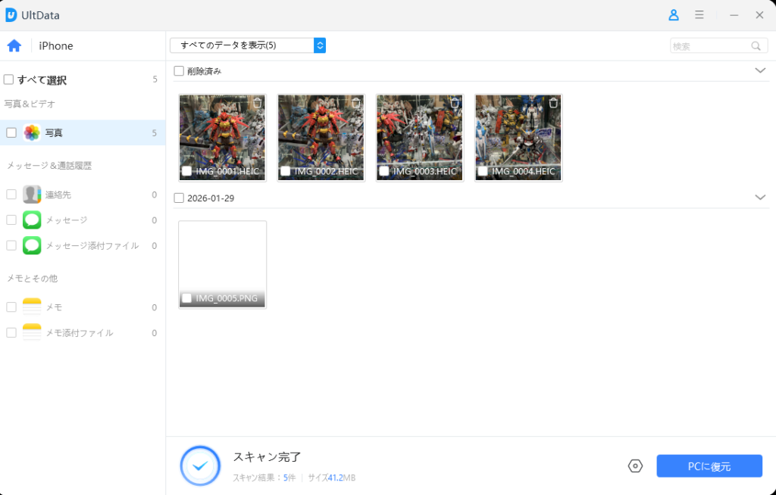Select メモ category in sidebar

(x=53, y=307)
